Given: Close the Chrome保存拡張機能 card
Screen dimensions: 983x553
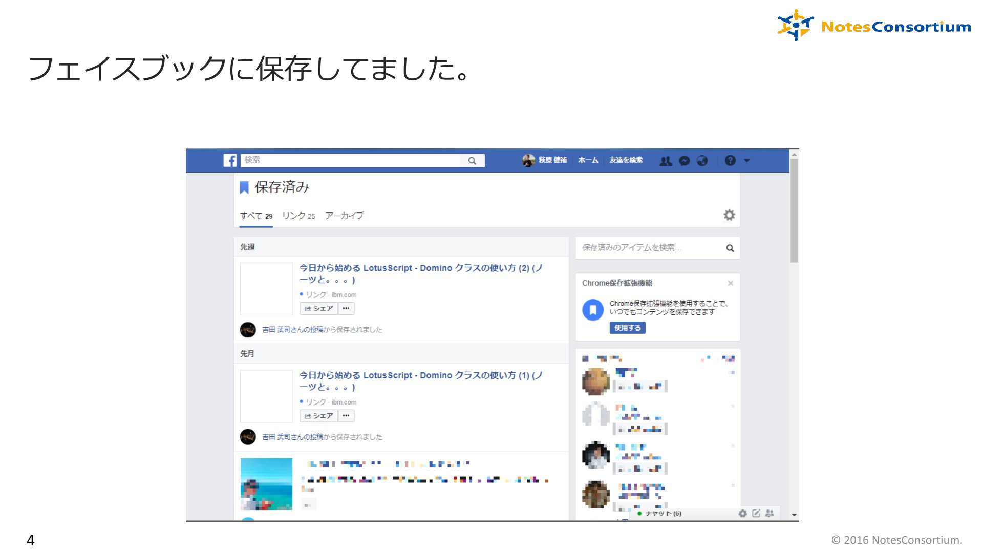Looking at the screenshot, I should (x=731, y=283).
